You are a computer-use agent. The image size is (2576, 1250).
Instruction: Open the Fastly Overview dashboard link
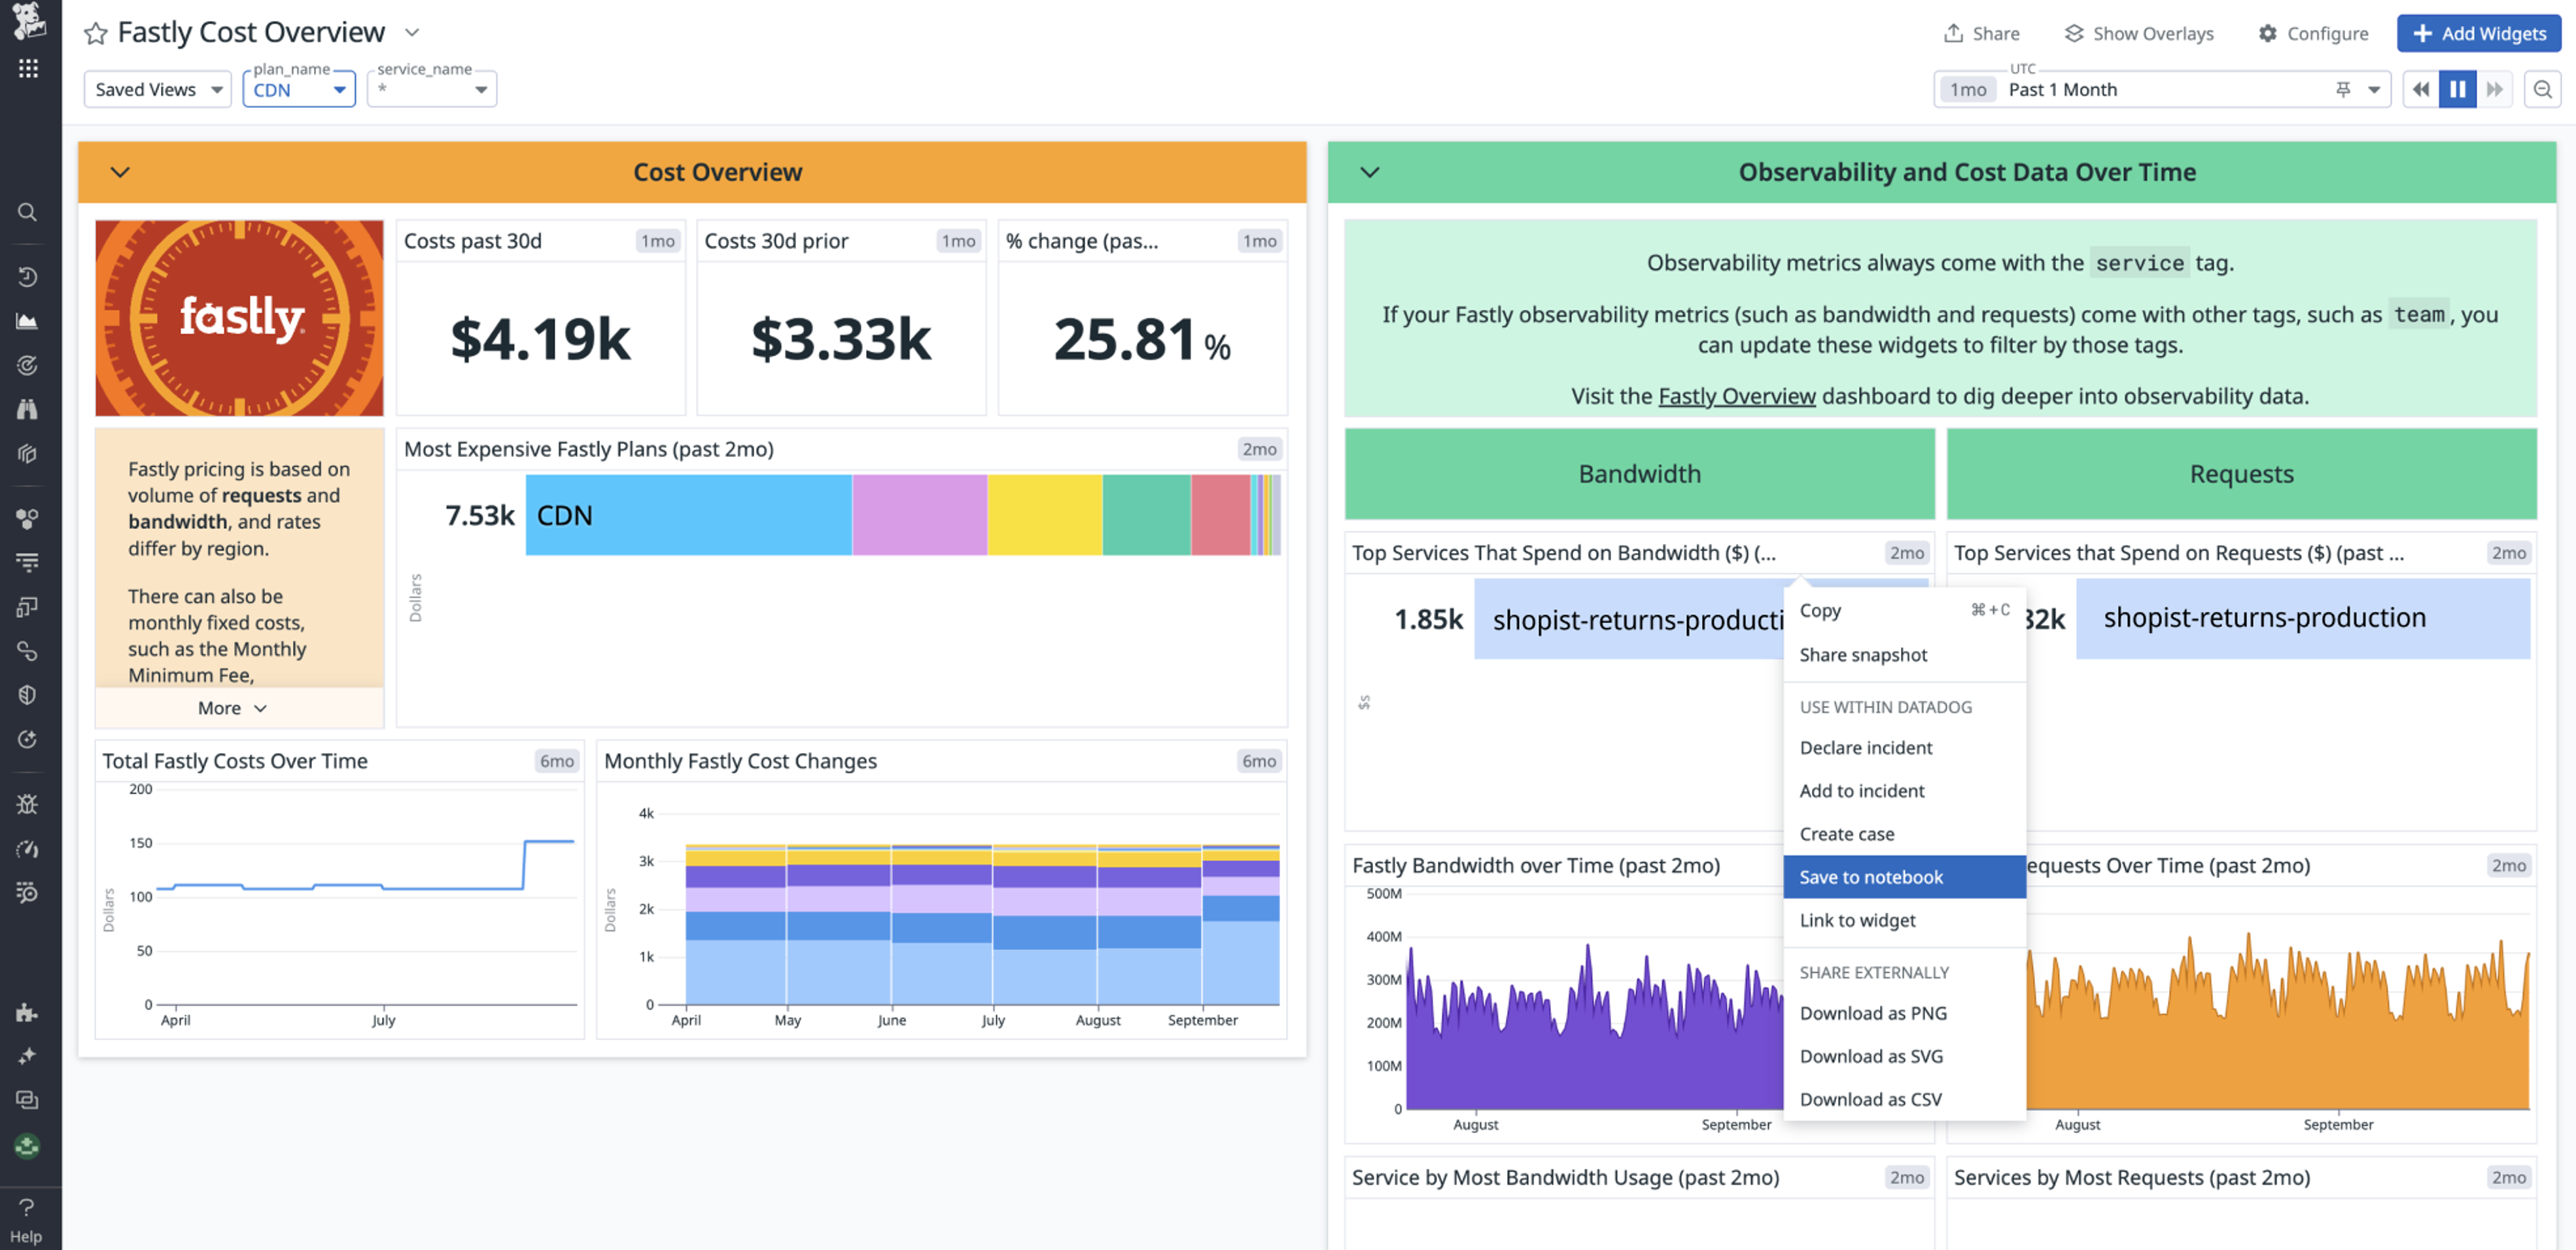(x=1737, y=396)
